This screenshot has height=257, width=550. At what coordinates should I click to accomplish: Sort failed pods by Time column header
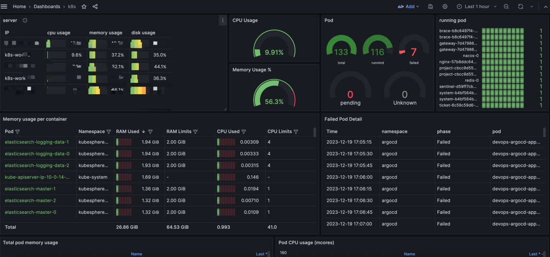point(332,131)
